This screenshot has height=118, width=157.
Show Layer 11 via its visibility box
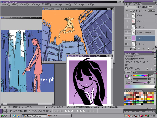click(126, 21)
